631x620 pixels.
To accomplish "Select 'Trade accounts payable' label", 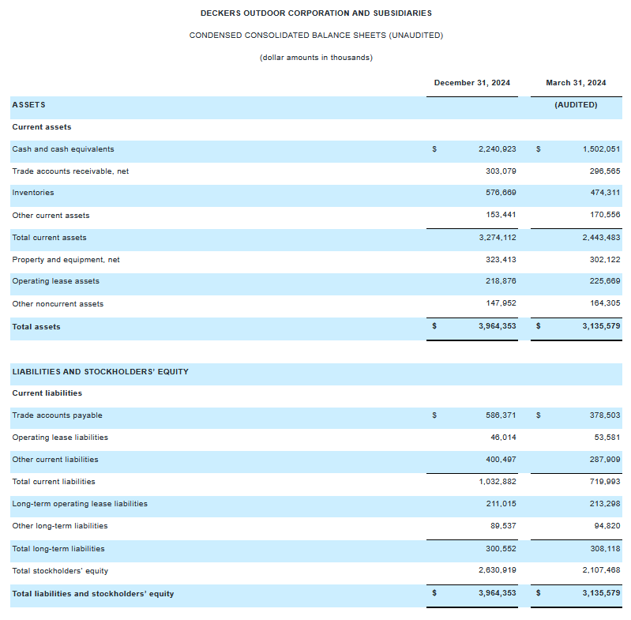I will 57,415.
